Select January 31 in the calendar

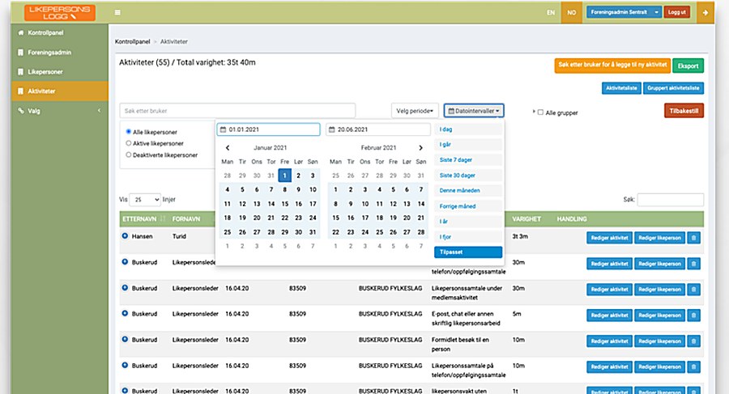click(x=313, y=232)
